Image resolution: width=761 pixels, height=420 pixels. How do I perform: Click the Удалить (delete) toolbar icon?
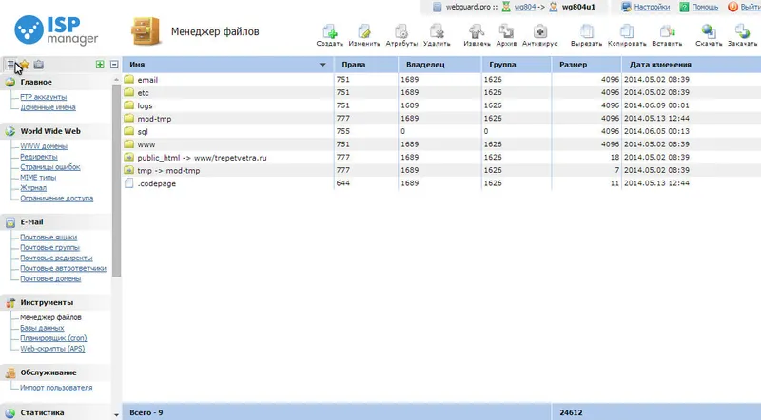437,32
